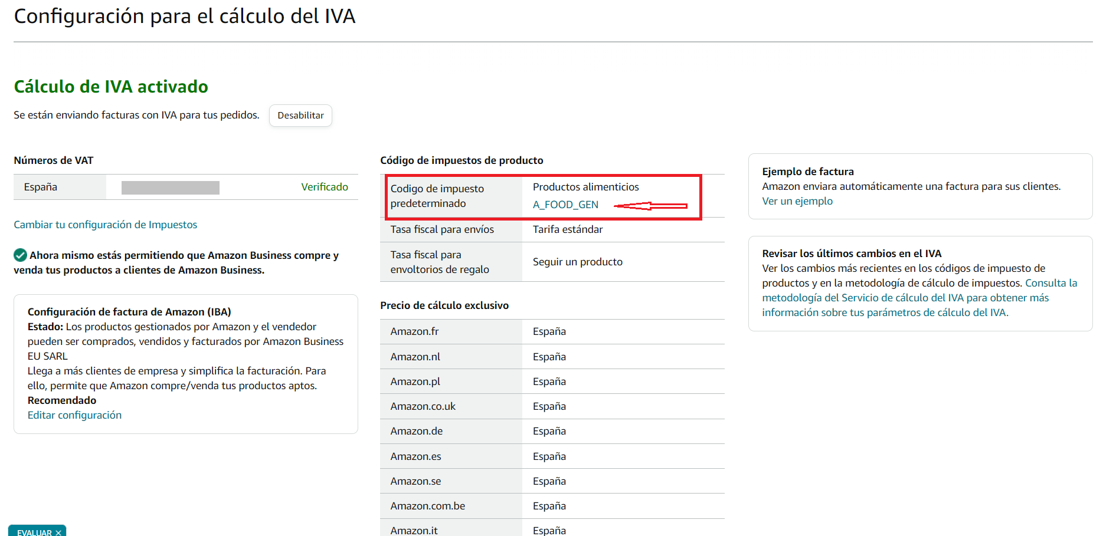1103x536 pixels.
Task: Click España value for Amazon.de
Action: pos(549,431)
